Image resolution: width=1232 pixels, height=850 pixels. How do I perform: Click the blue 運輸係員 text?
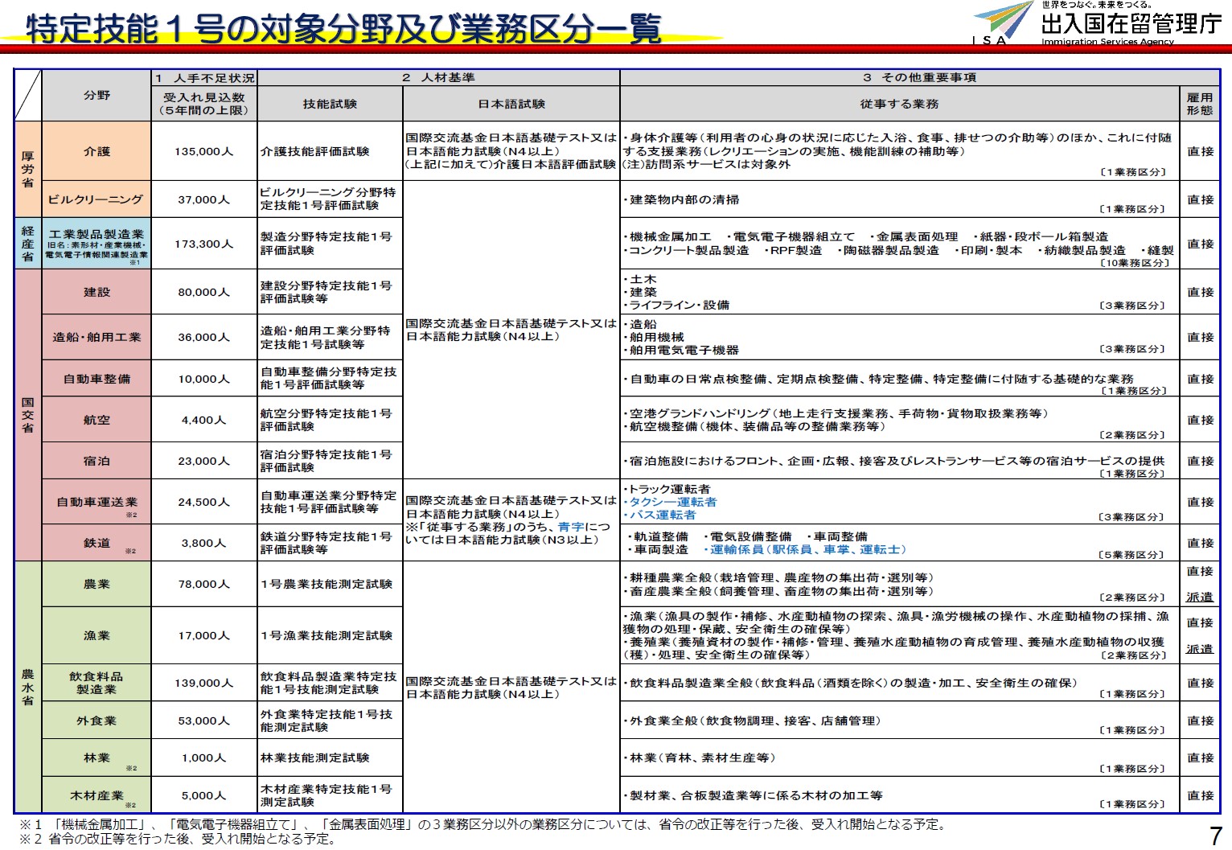805,549
